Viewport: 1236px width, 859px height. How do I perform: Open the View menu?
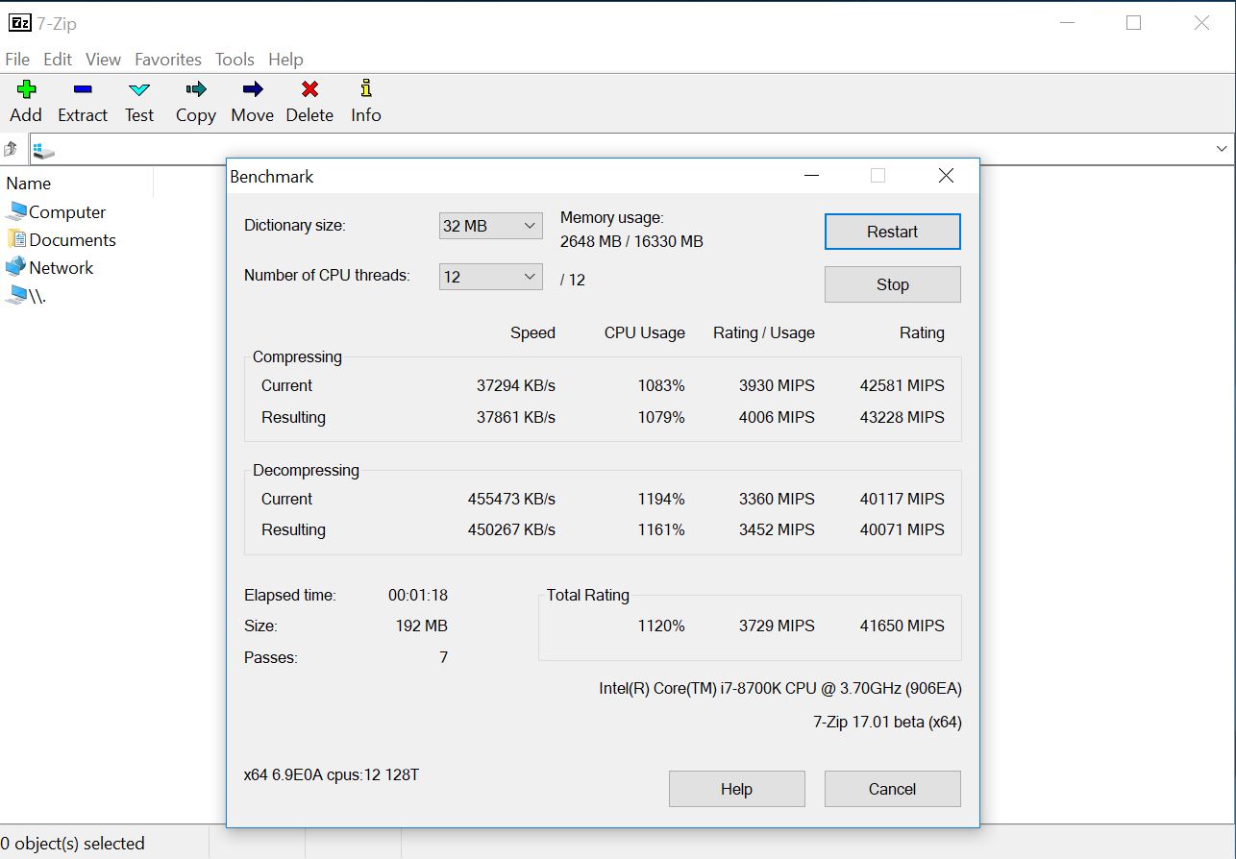[x=103, y=60]
